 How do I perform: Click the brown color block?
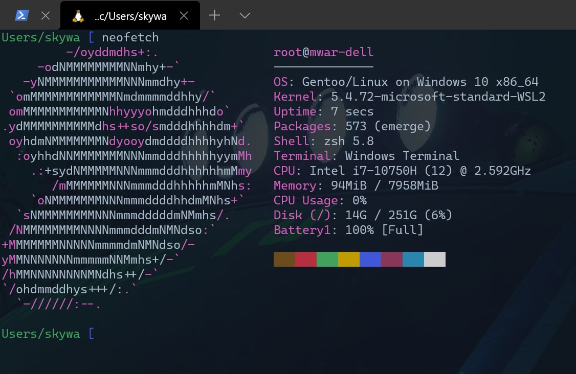click(x=284, y=259)
